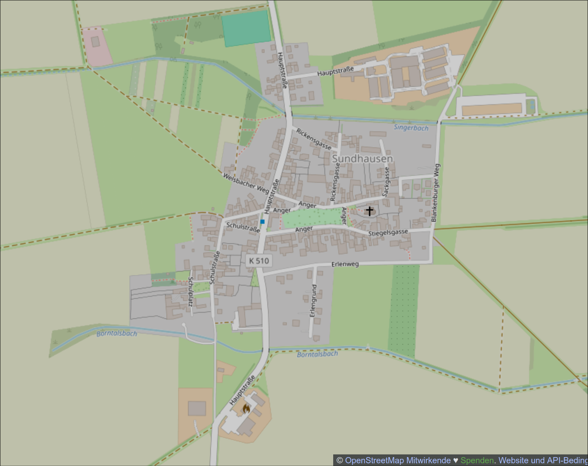The image size is (588, 466).
Task: Click the Erlengrund street label
Action: pyautogui.click(x=313, y=301)
